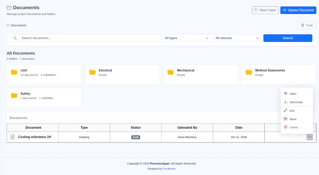Viewport: 319px width, 175px height.
Task: Select Edit in the context menu
Action: 297,111
